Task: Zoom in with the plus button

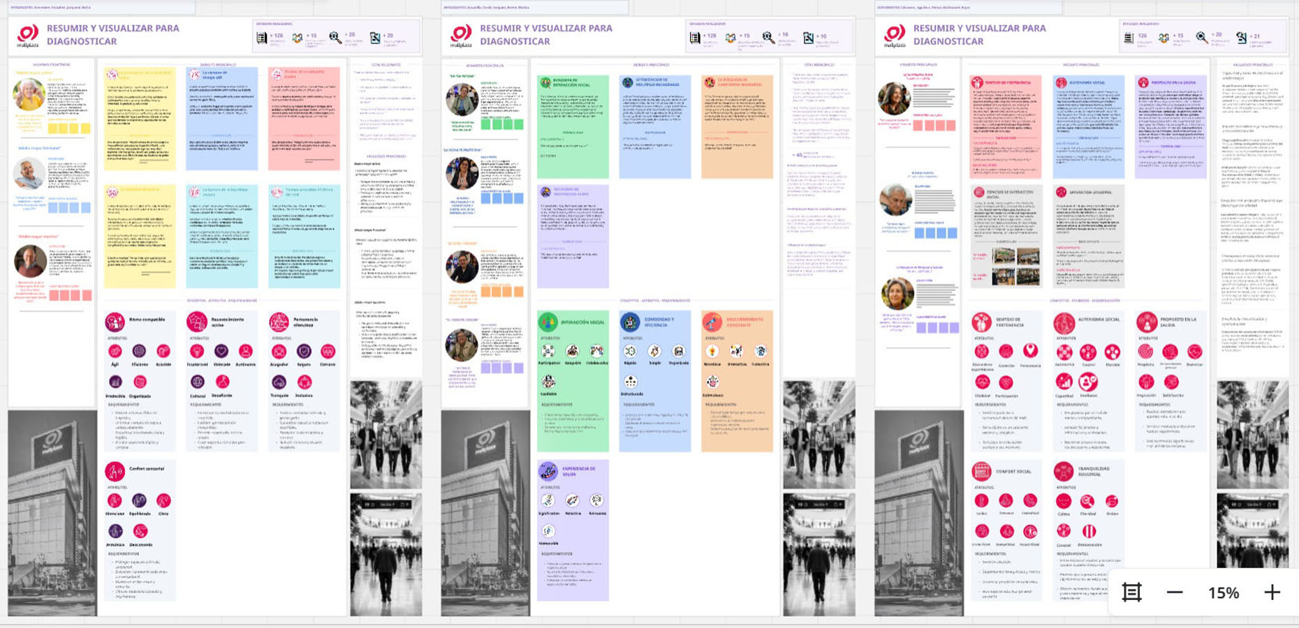Action: pyautogui.click(x=1272, y=592)
